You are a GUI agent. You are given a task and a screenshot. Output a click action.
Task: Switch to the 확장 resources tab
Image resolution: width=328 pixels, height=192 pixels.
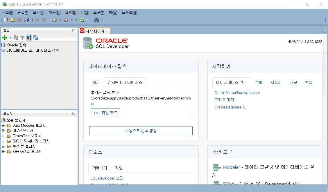tap(119, 168)
